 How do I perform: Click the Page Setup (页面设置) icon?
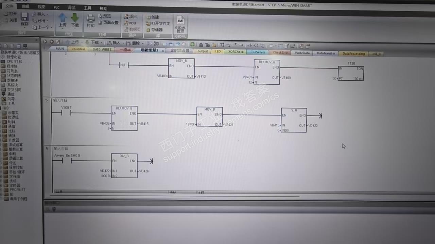tap(100, 22)
